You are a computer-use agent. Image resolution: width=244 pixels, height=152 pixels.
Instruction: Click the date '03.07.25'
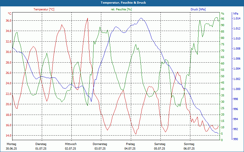pyautogui.click(x=100, y=149)
